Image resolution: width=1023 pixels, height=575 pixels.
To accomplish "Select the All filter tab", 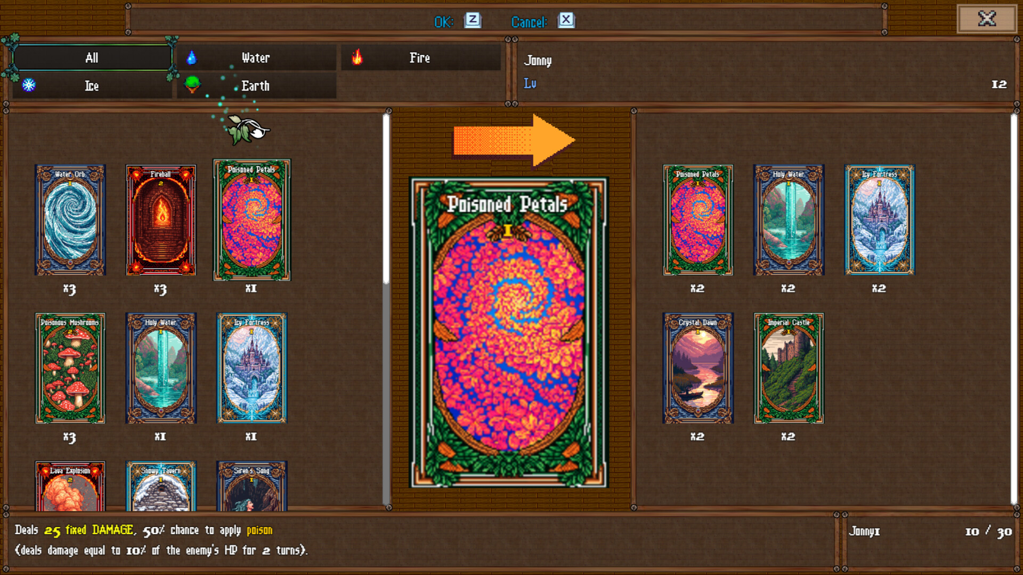I will tap(92, 57).
